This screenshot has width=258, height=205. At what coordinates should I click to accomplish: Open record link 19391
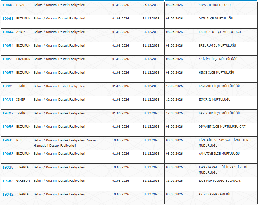pyautogui.click(x=8, y=100)
